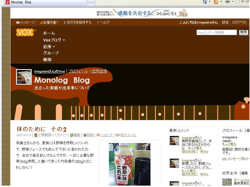Open the 3コメント comments link

[106, 135]
